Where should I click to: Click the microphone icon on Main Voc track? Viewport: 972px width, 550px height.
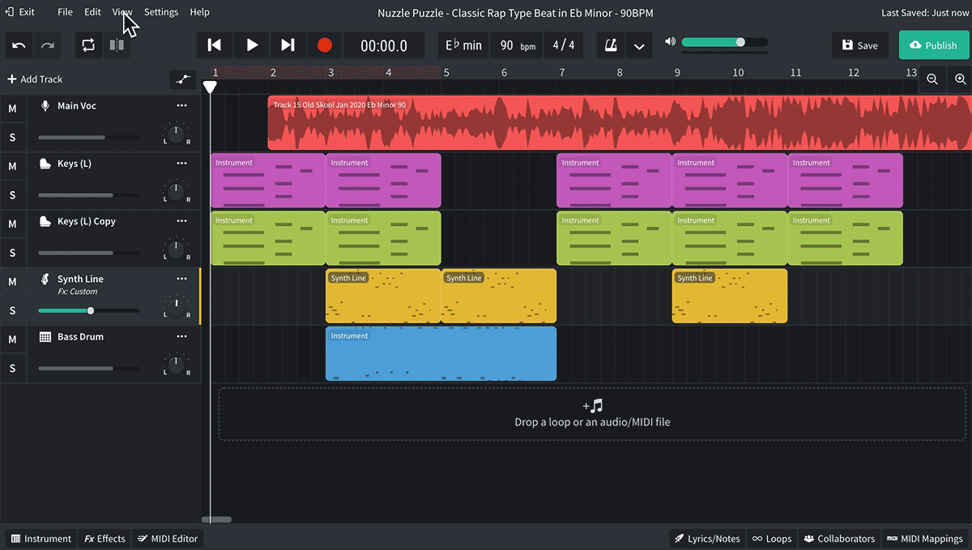(x=46, y=105)
